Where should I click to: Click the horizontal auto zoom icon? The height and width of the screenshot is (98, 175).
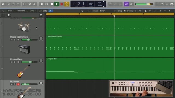pyautogui.click(x=150, y=11)
